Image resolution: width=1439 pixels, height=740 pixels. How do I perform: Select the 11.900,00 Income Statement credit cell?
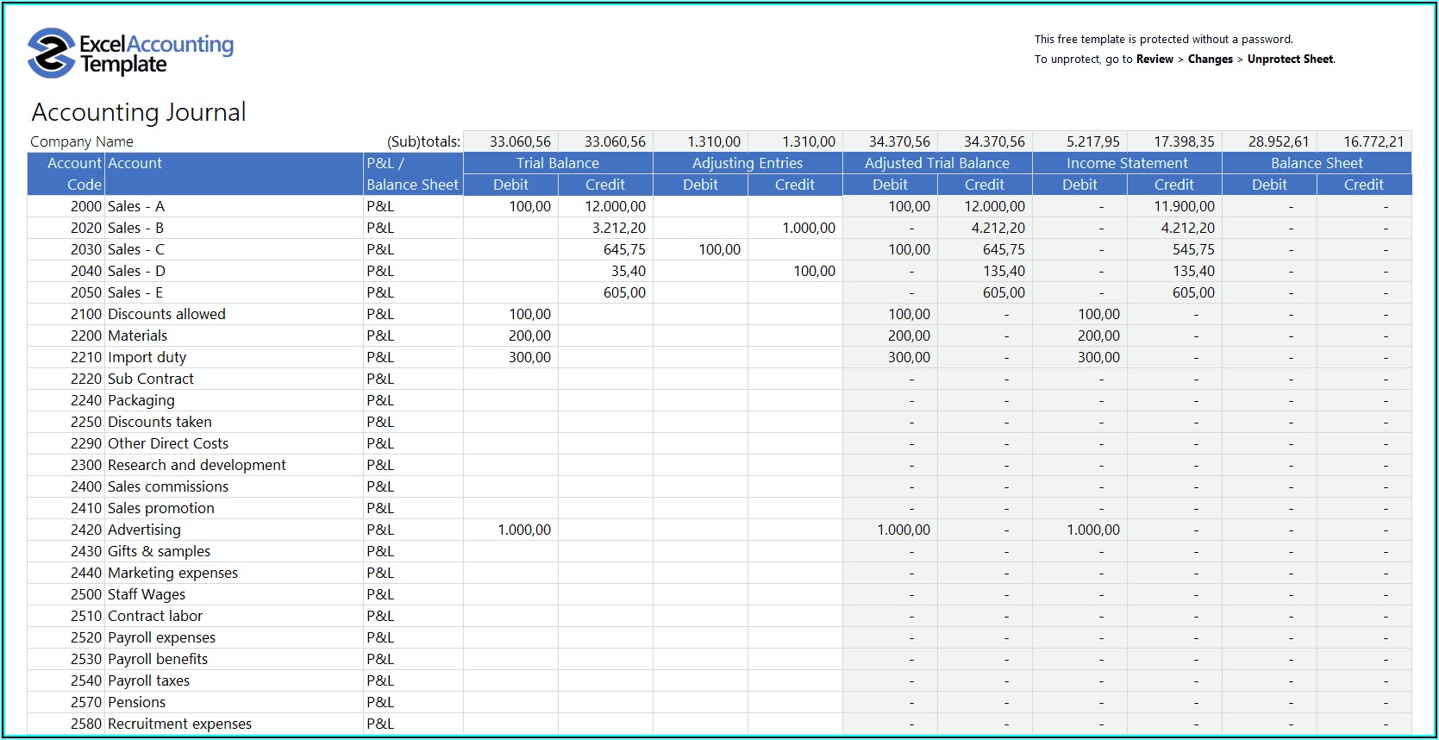(1184, 206)
